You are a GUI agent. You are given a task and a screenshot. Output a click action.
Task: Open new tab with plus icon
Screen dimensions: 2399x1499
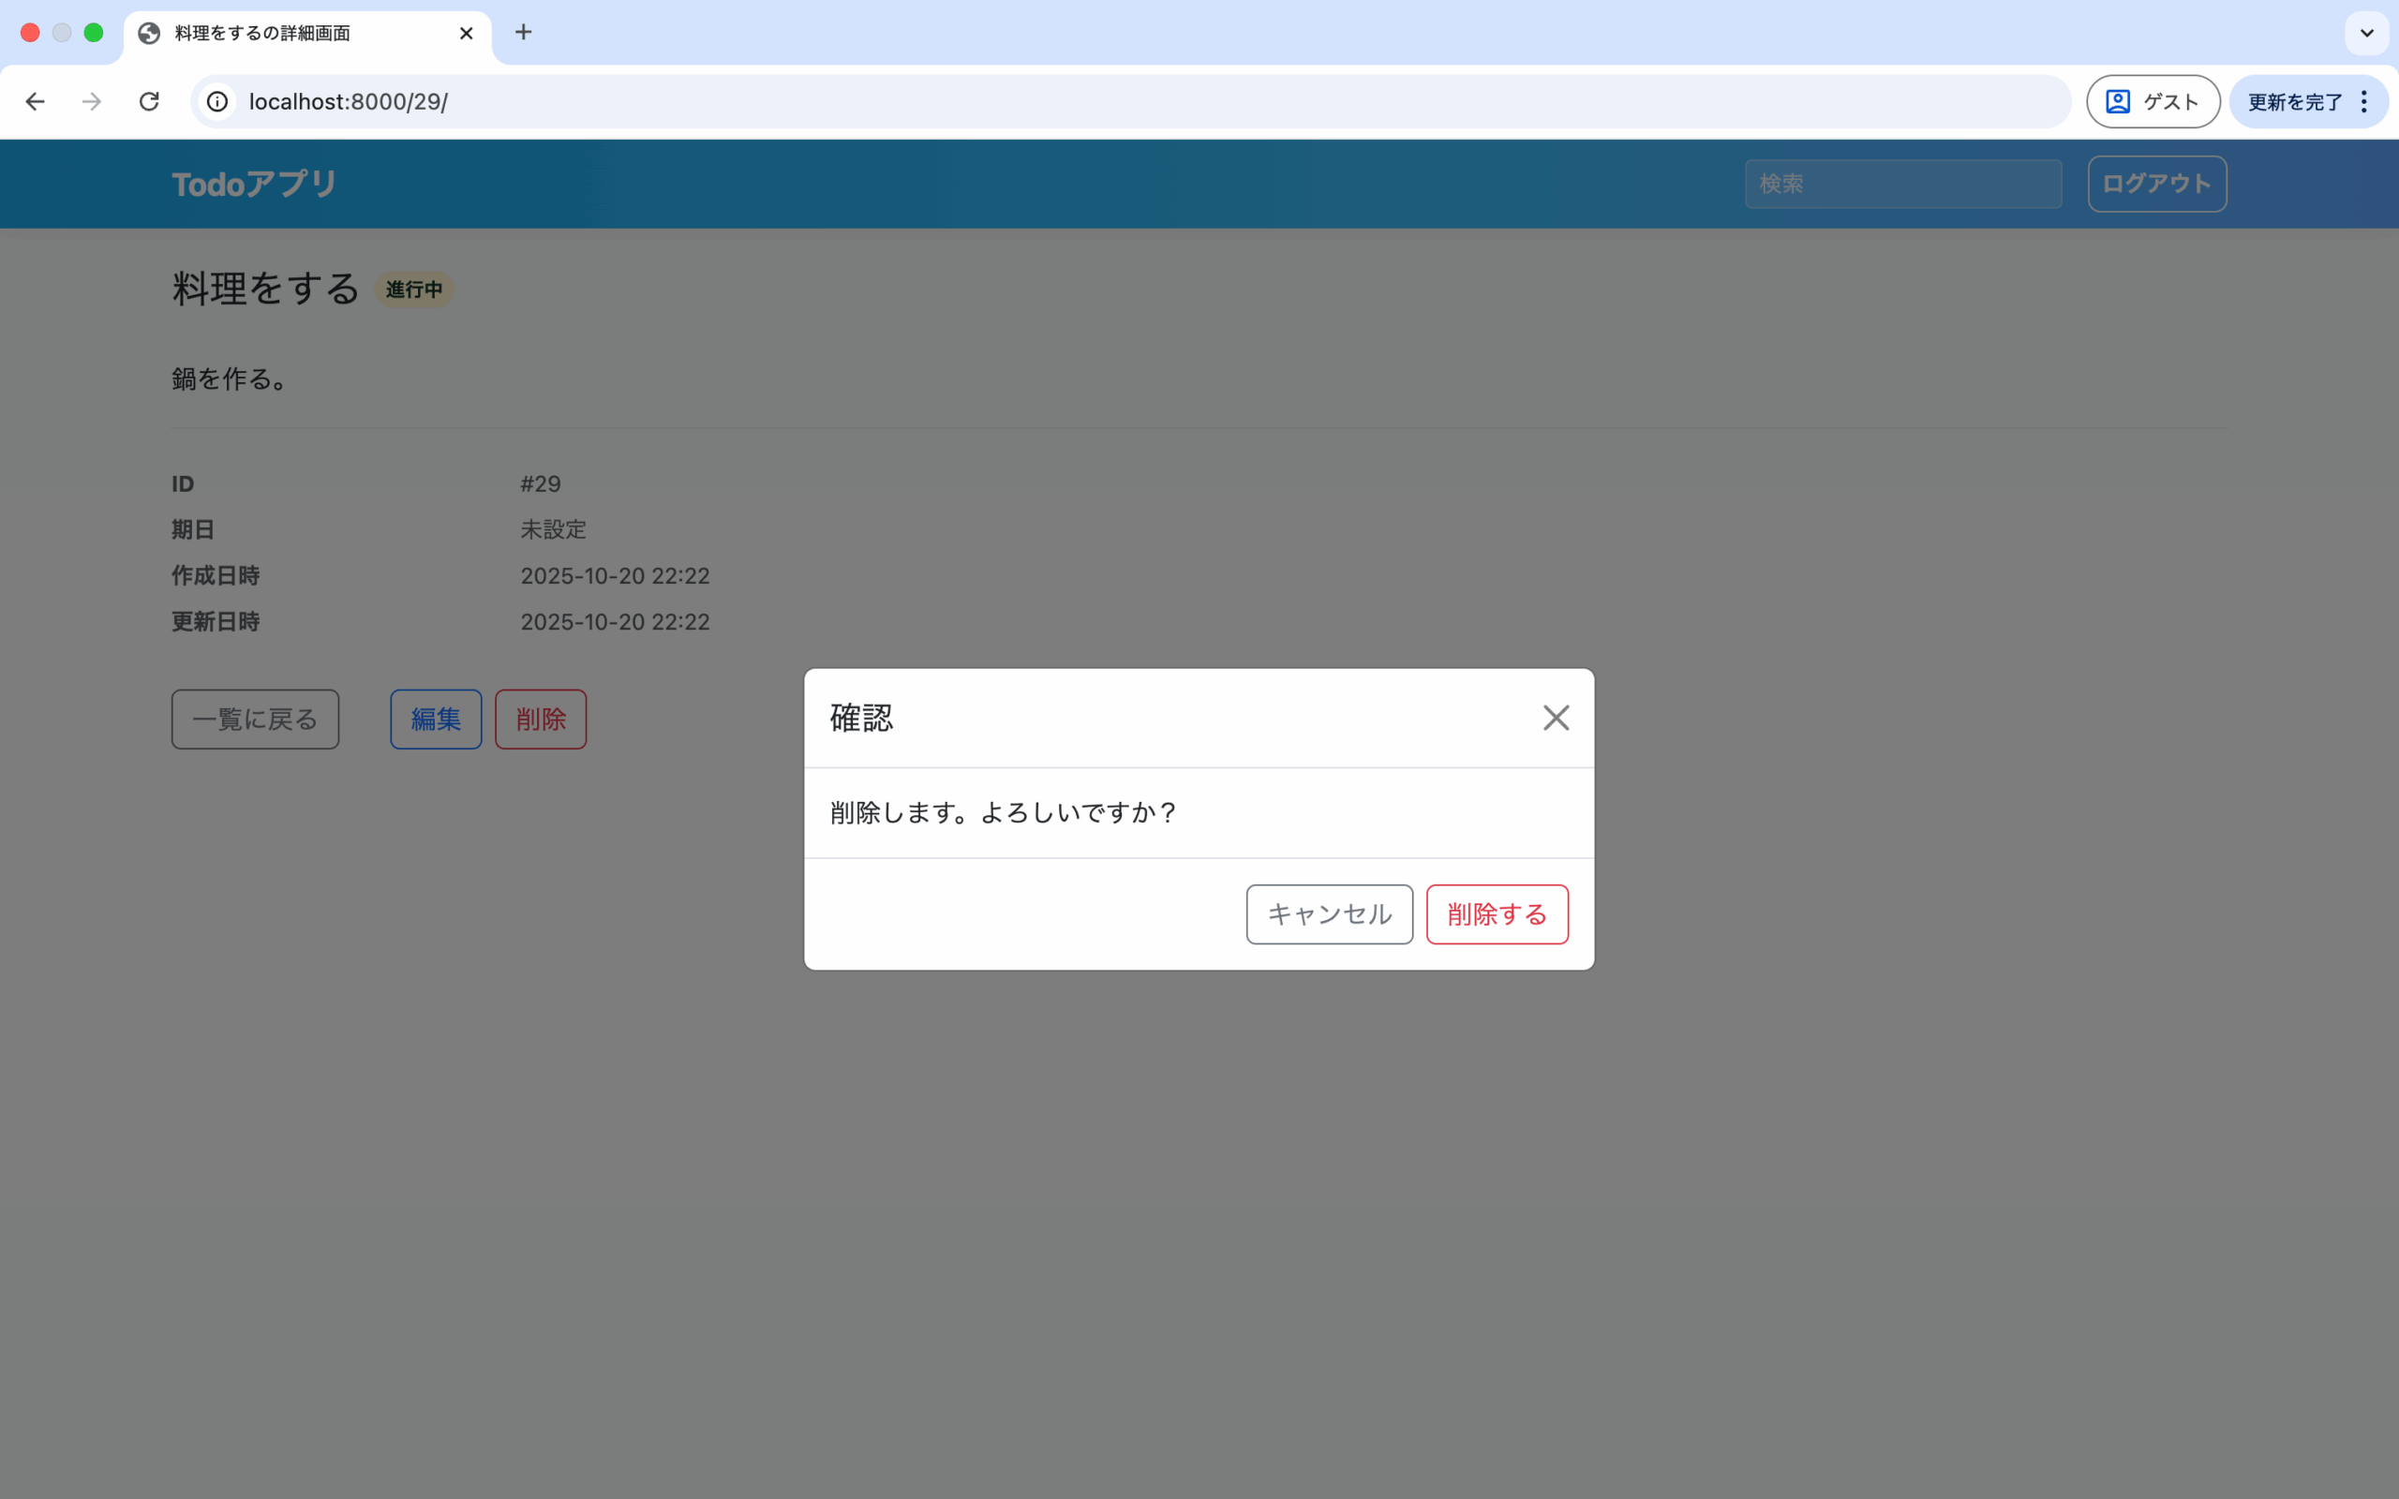[x=524, y=33]
